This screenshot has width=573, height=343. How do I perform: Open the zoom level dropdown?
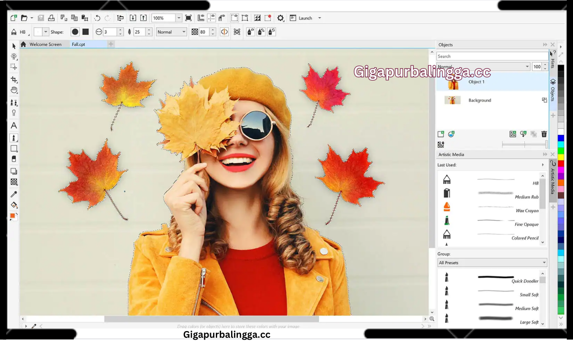point(179,18)
